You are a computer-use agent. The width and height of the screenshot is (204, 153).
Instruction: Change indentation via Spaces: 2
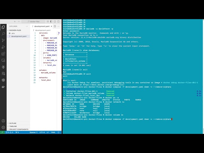point(33,132)
